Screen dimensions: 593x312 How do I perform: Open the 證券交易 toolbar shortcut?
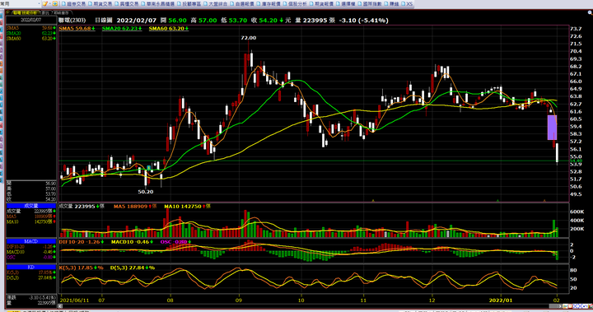tap(73, 4)
